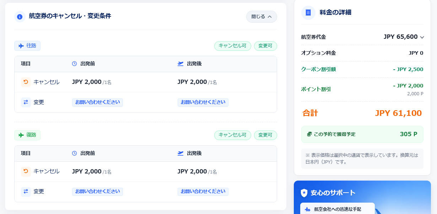The image size is (437, 214).
Task: Click the blue change arrows icon in 往路 変更 row
Action: click(x=26, y=102)
